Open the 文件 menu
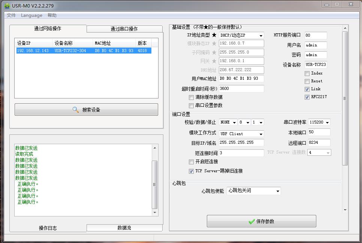The image size is (362, 243). pyautogui.click(x=11, y=15)
